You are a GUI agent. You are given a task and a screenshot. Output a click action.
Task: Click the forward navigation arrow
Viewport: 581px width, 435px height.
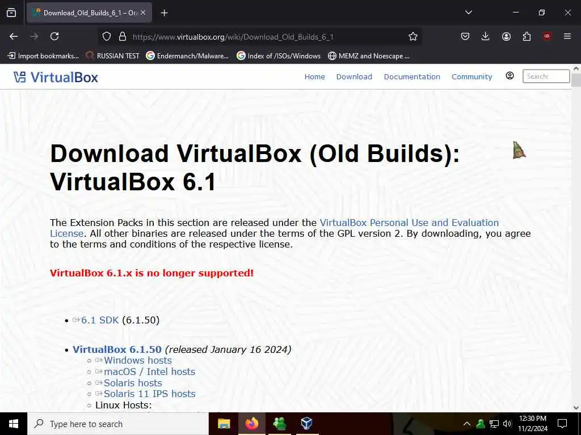tap(34, 36)
